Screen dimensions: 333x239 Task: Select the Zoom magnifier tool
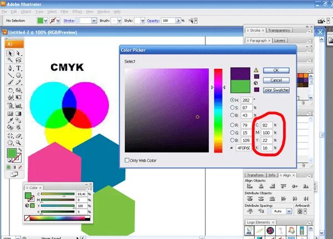tap(18, 143)
